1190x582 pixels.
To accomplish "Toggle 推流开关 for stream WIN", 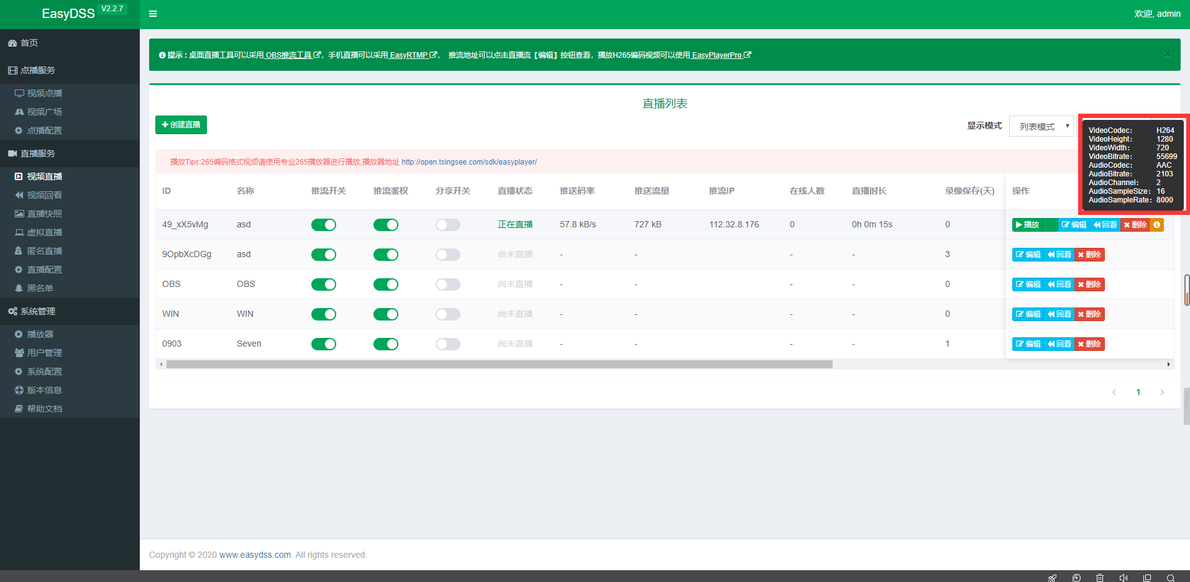I will (324, 314).
